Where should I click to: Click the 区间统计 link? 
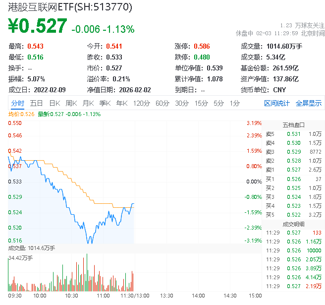(x=276, y=103)
